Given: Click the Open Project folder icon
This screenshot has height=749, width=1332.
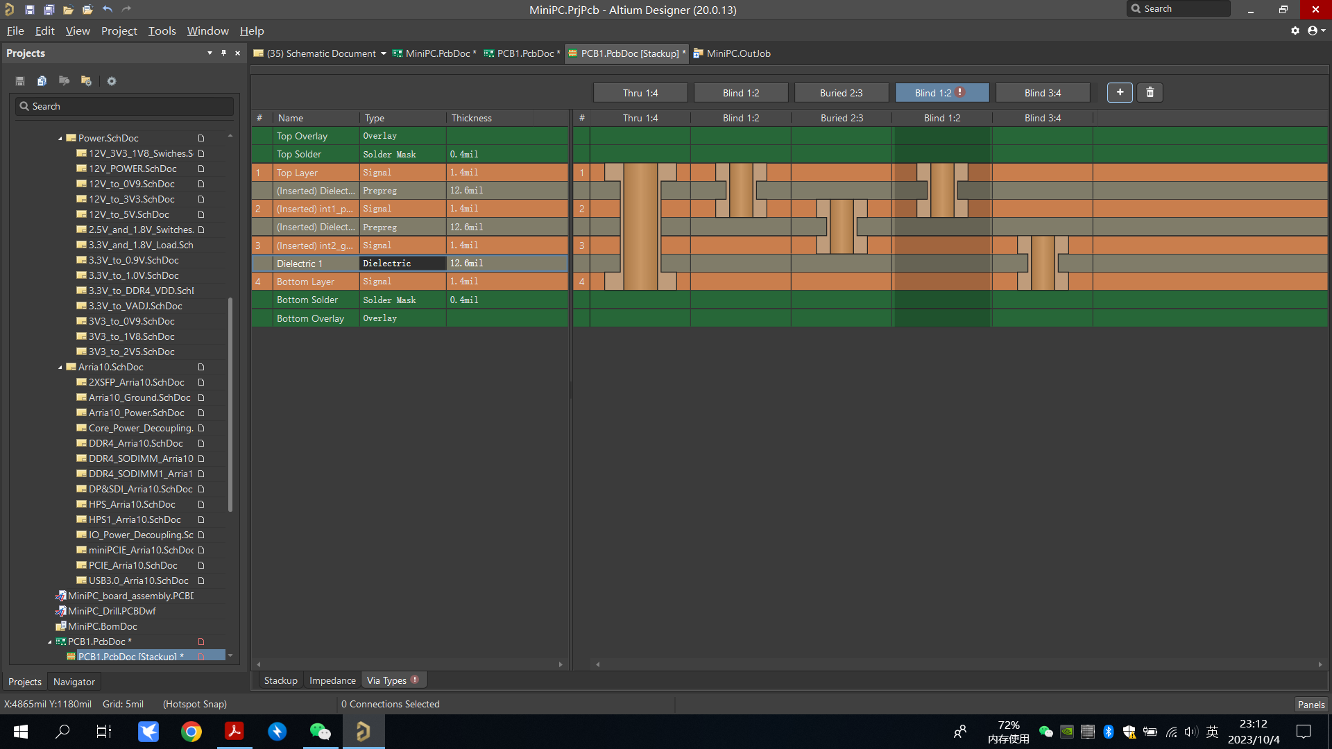Looking at the screenshot, I should click(x=87, y=10).
